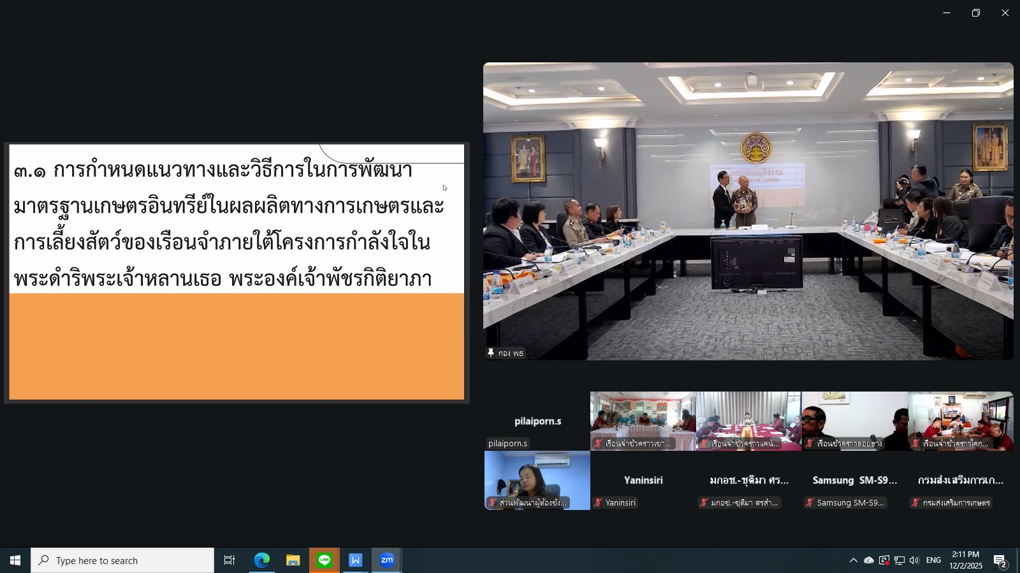Click the shared Thai presentation slide

(237, 272)
